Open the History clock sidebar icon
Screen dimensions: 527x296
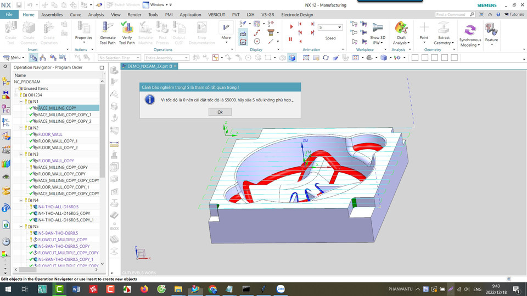5,241
